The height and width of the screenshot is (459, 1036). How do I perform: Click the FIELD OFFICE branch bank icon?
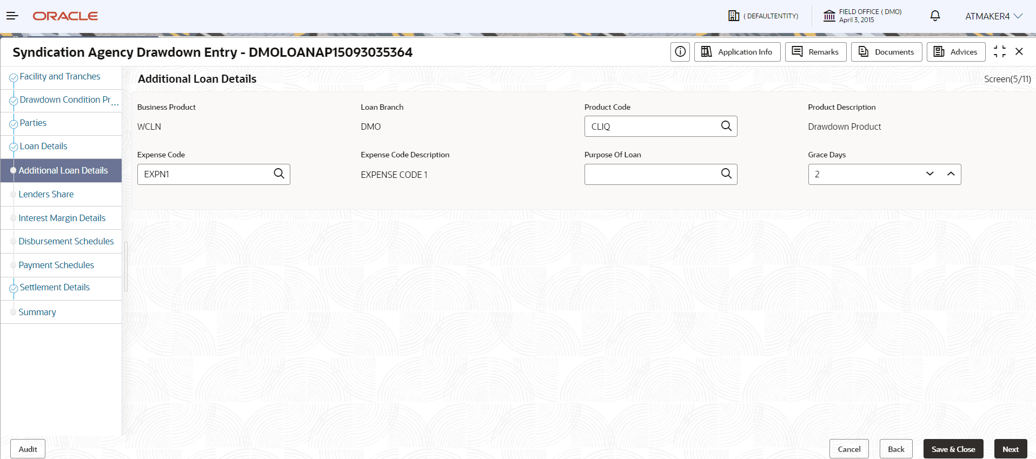coord(829,16)
